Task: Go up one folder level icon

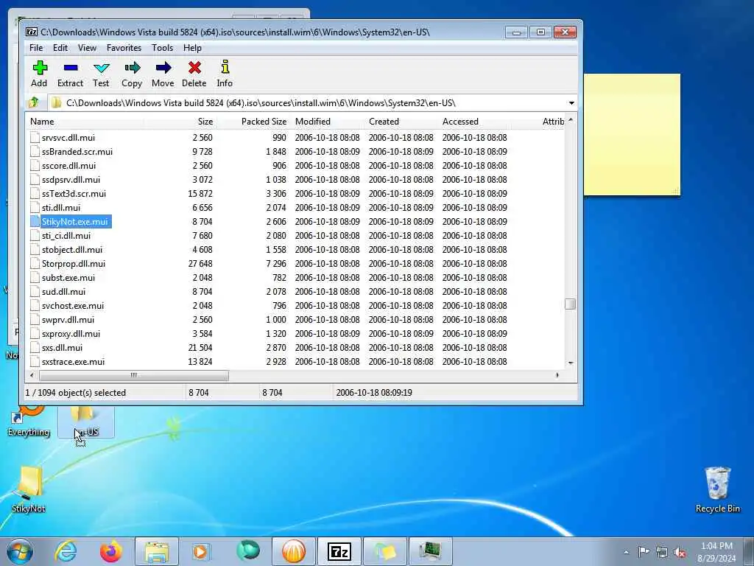Action: coord(34,102)
